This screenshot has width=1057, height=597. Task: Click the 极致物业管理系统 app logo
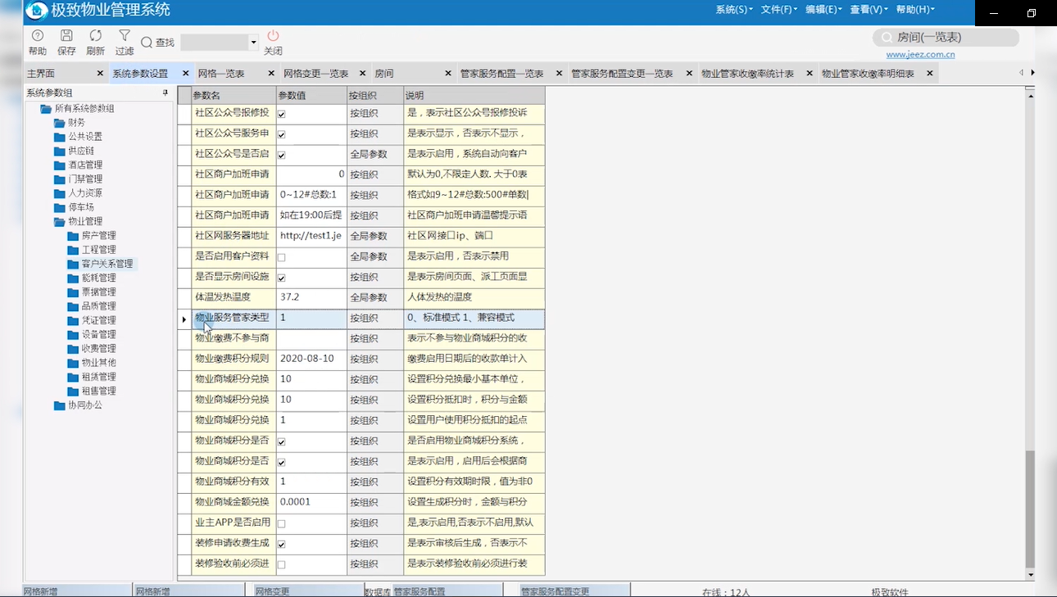coord(36,11)
